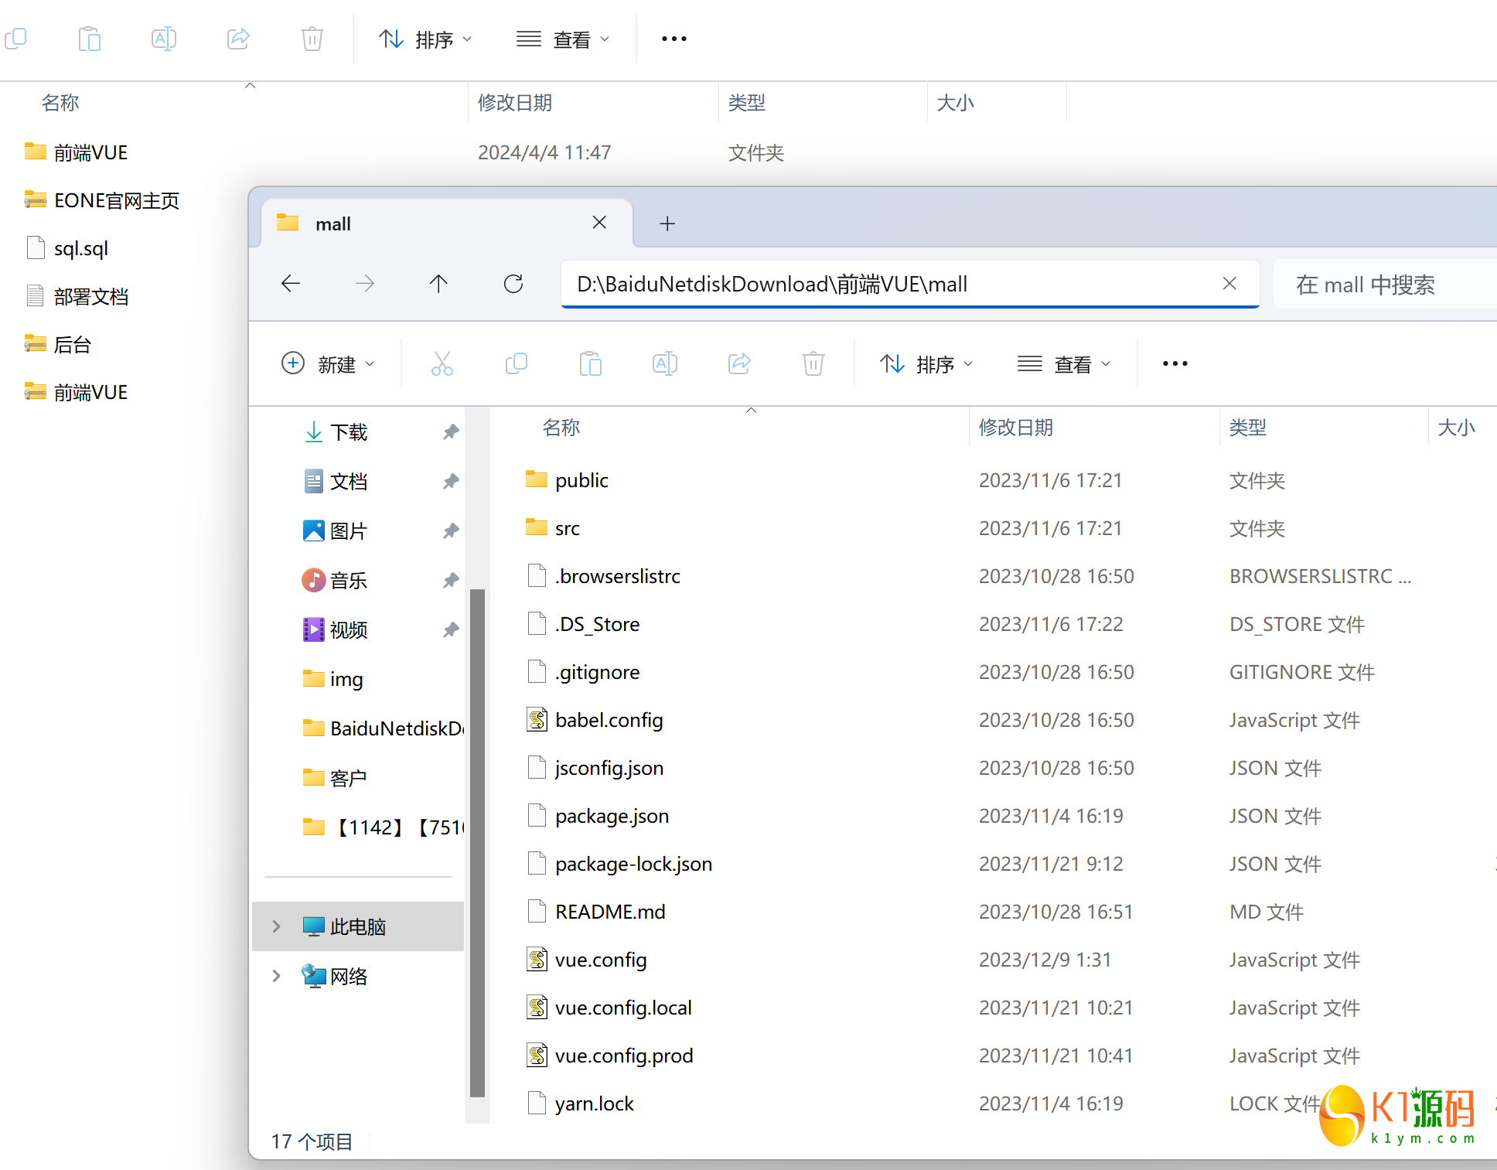Click the Share icon in mall toolbar

tap(739, 363)
